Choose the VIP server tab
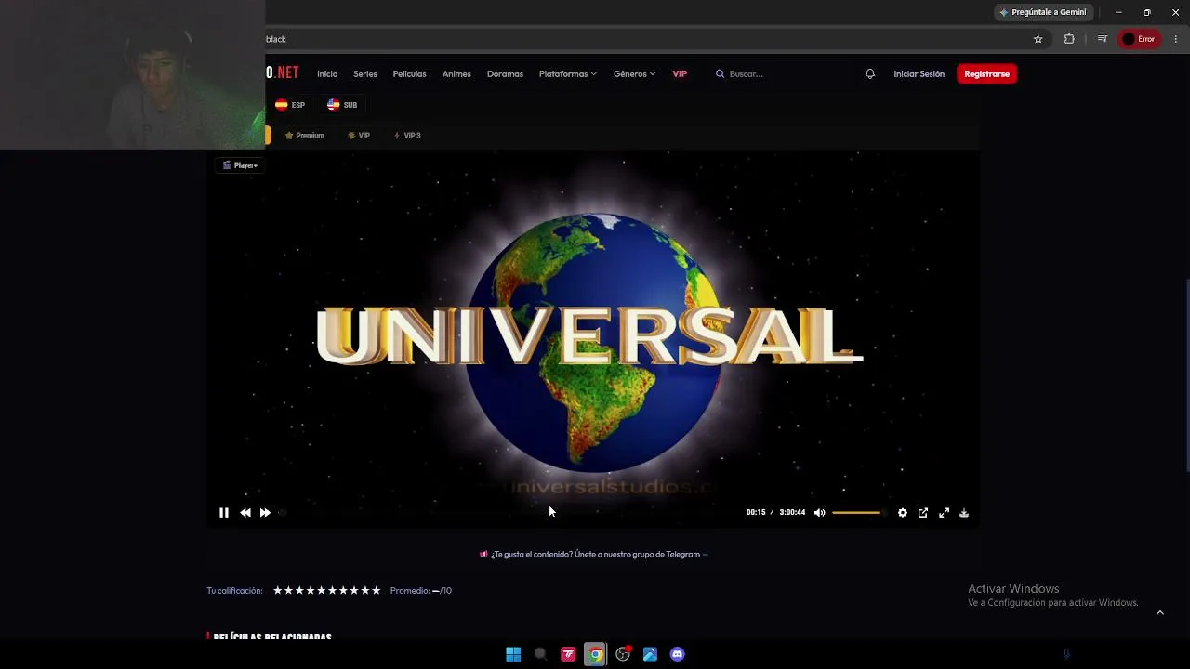The width and height of the screenshot is (1190, 669). click(359, 136)
